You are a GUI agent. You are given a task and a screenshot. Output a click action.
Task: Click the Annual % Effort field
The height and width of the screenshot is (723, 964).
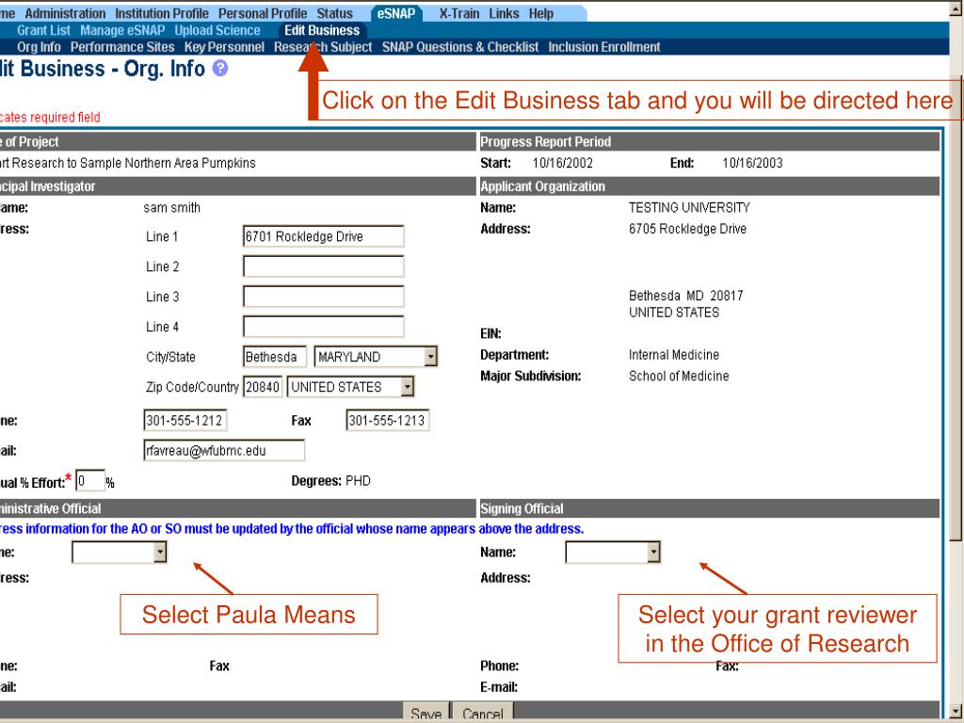click(x=89, y=481)
